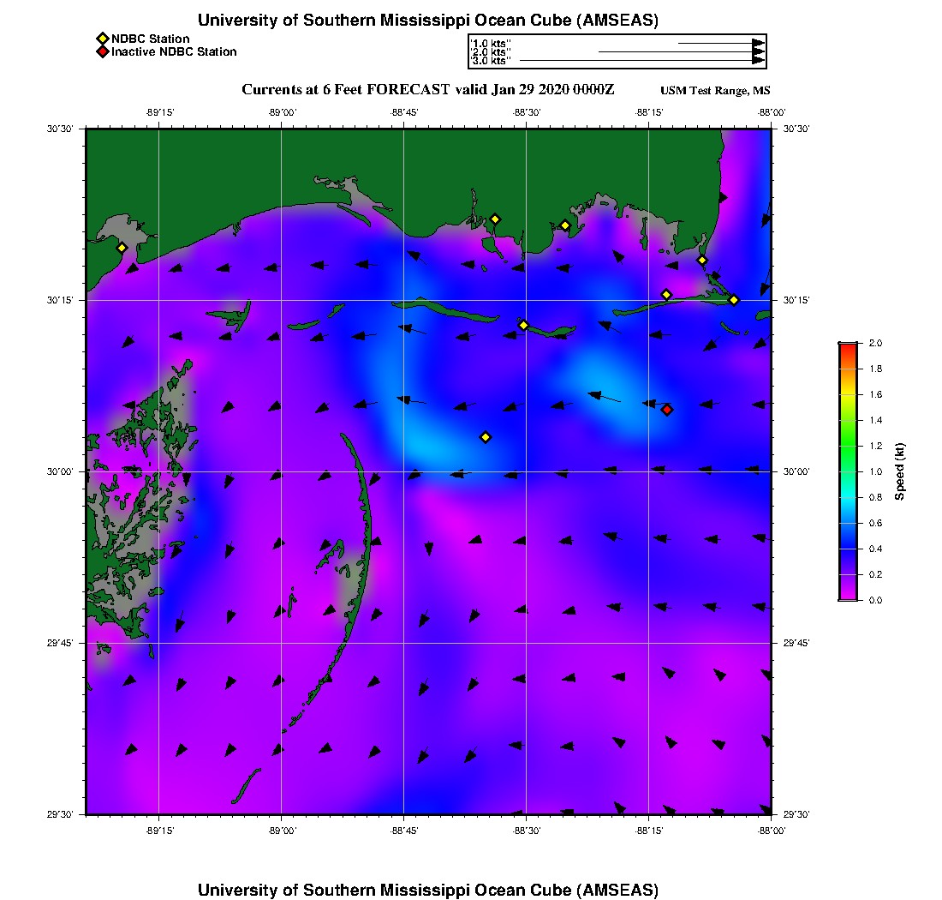
Task: Click the '1.0 kts' scale label
Action: click(490, 44)
